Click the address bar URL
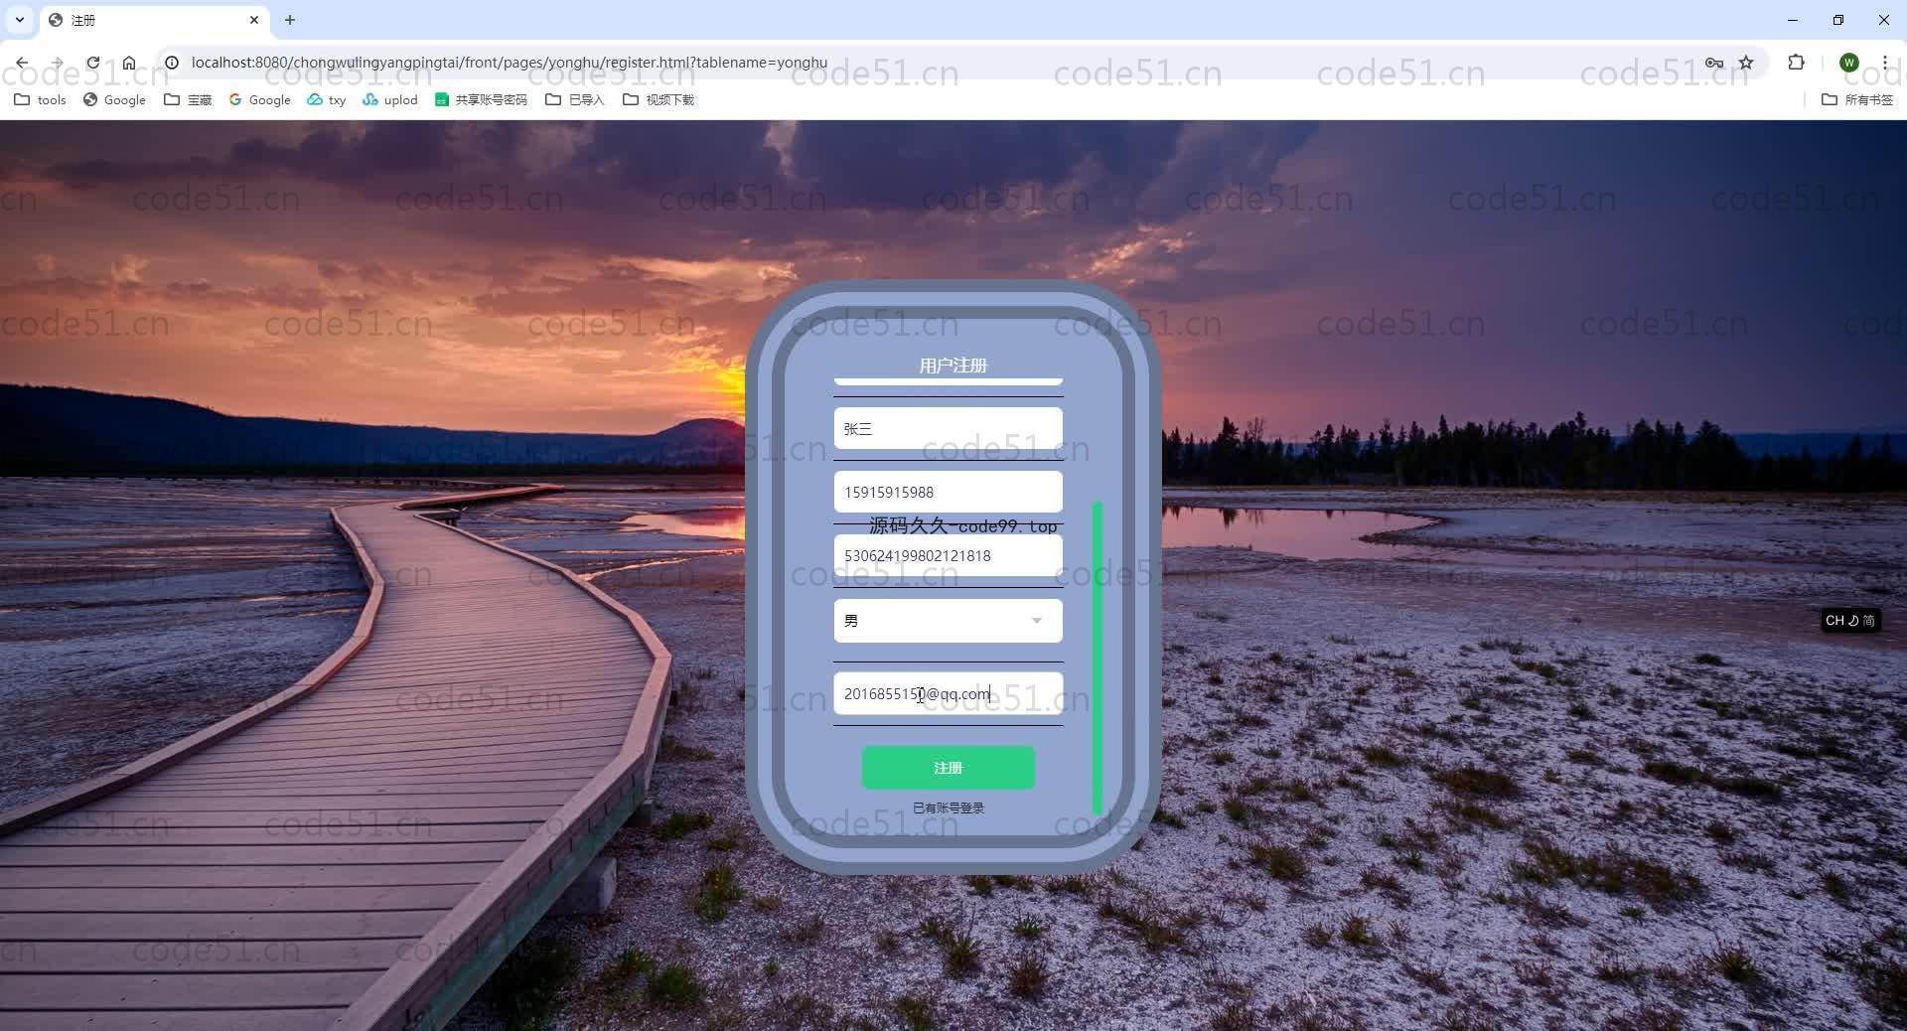 point(509,63)
